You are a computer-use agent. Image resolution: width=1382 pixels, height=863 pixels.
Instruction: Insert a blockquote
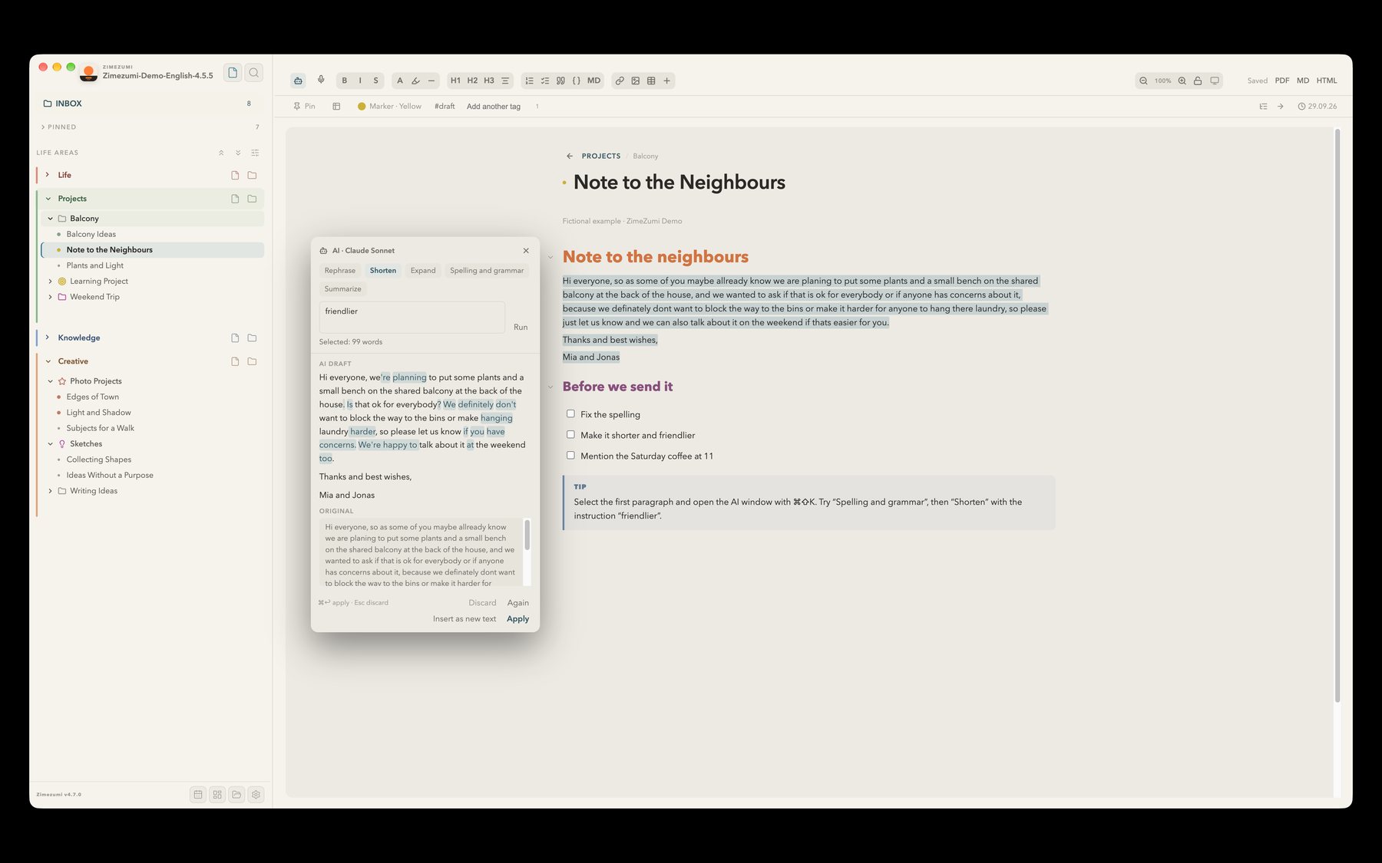click(x=560, y=81)
